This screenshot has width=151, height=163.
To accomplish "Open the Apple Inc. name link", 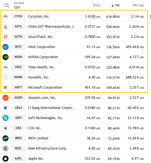I will (36, 159).
